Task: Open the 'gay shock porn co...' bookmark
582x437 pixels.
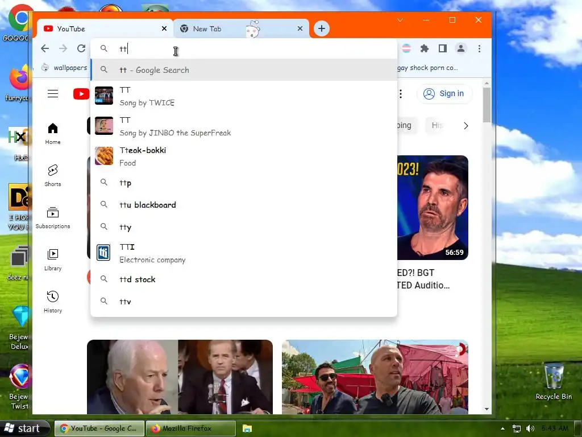Action: (427, 68)
